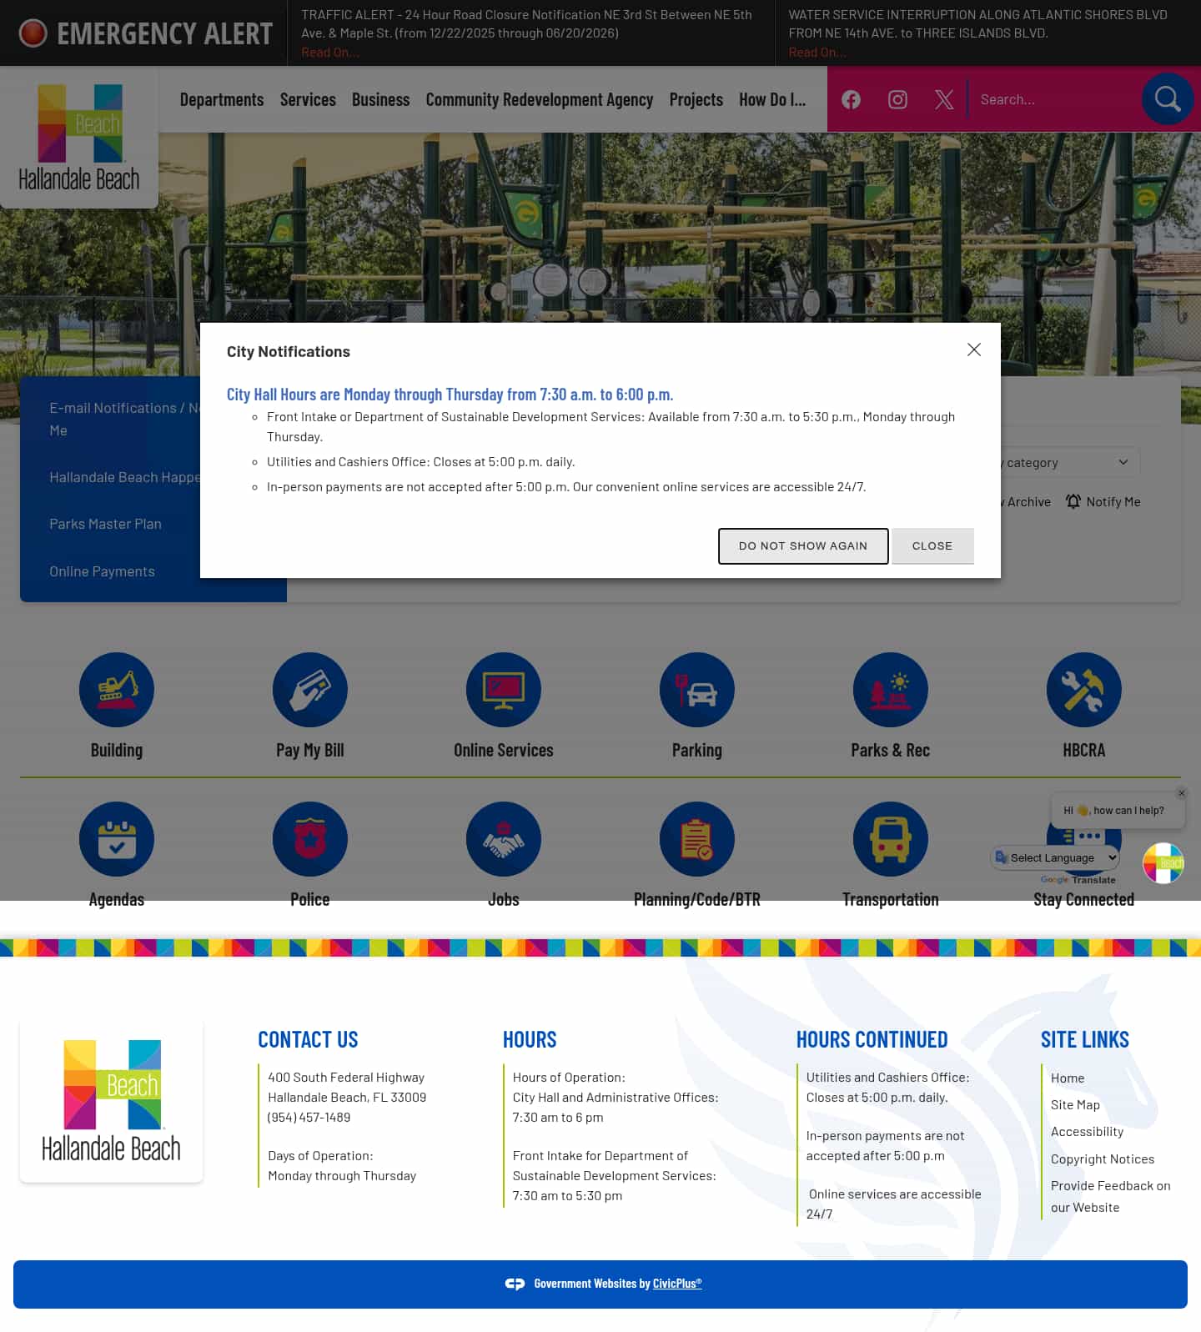
Task: Open Hallandale Beach Happenings sidebar link
Action: coord(124,477)
